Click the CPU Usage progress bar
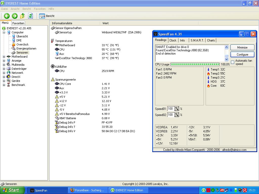Image resolution: width=259 pixels, height=194 pixels. tap(195, 64)
